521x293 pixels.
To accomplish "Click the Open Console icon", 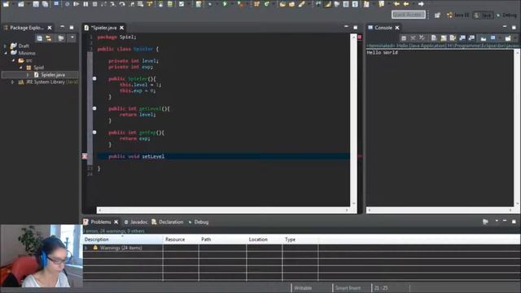I will point(508,38).
